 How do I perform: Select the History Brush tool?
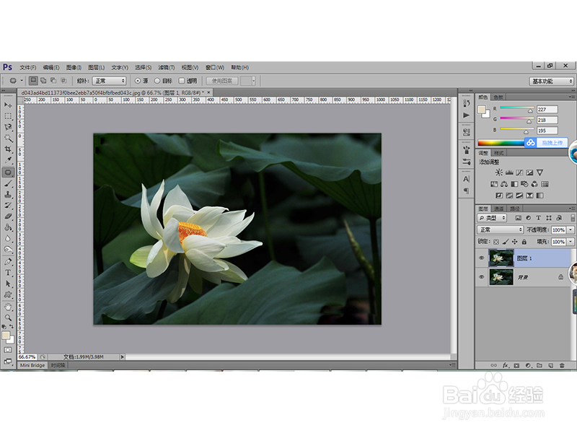[x=8, y=206]
